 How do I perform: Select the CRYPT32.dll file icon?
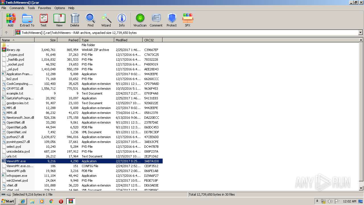click(x=4, y=89)
